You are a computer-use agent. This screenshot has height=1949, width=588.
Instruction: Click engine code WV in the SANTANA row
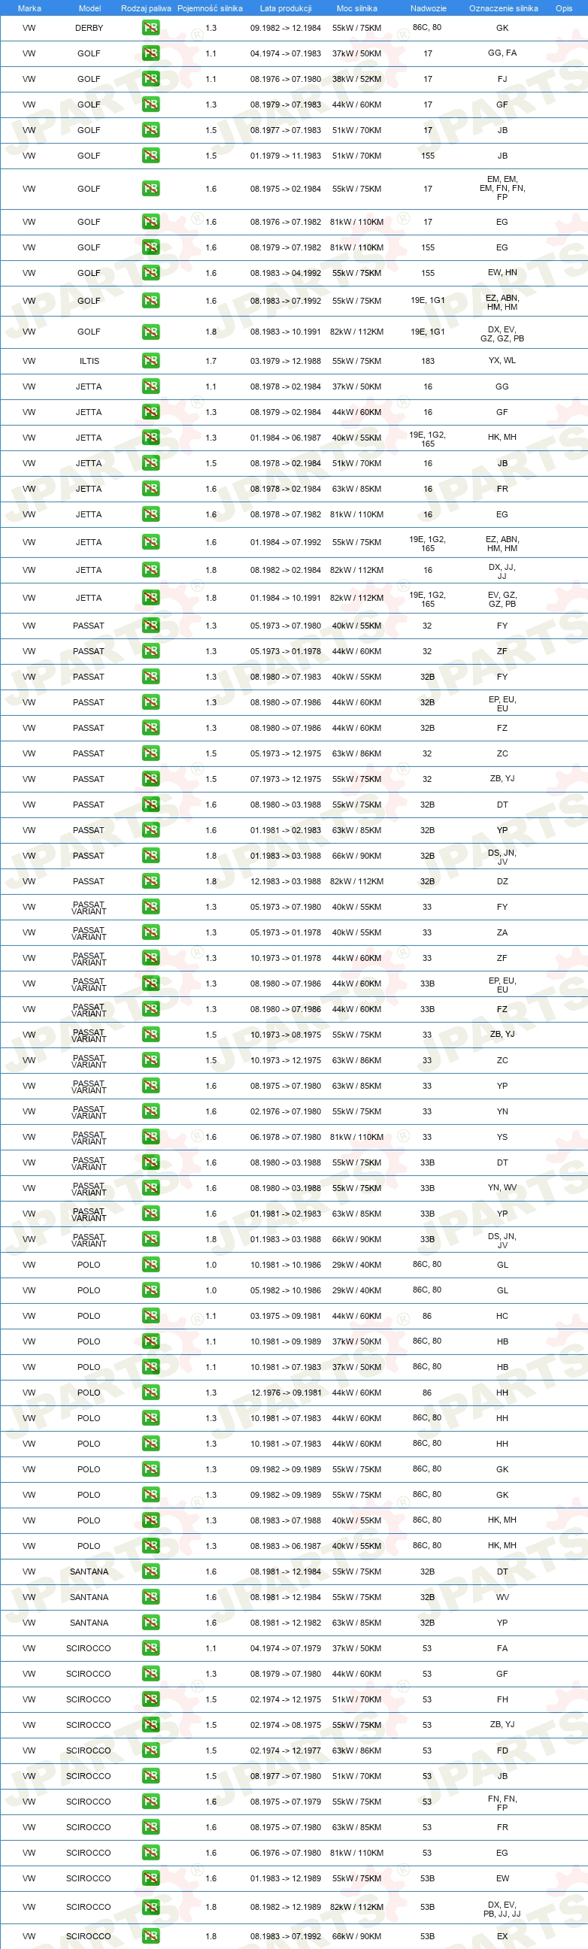tap(502, 1597)
